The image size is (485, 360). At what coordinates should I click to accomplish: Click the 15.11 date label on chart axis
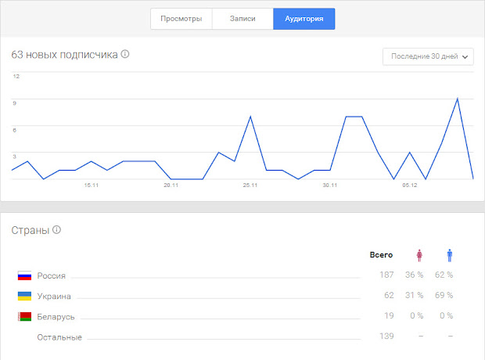[x=92, y=185]
